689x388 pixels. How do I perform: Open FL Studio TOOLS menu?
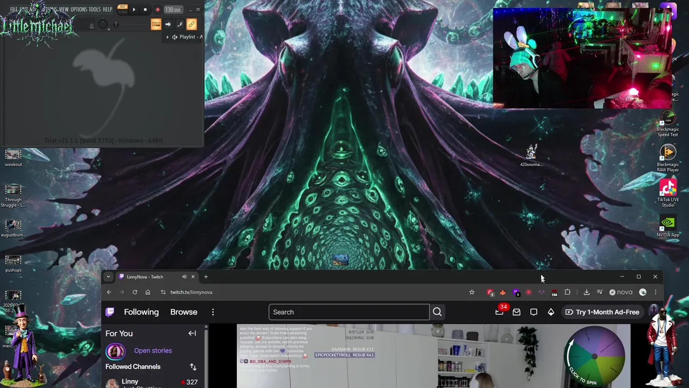95,9
